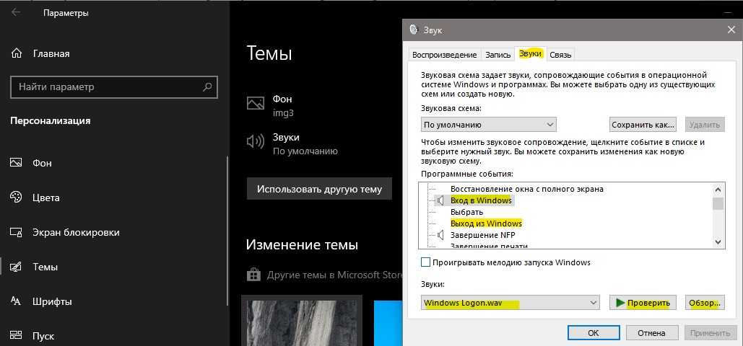
Task: Click the Фон image icon on Темы page
Action: coord(256,103)
